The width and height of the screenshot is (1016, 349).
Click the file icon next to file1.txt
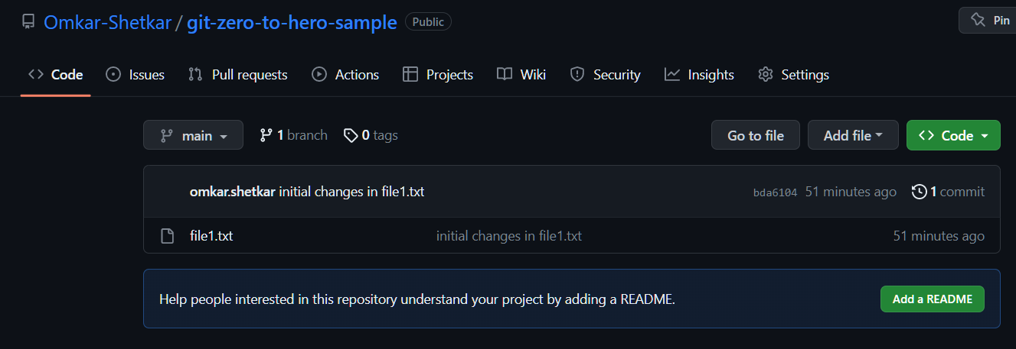167,236
